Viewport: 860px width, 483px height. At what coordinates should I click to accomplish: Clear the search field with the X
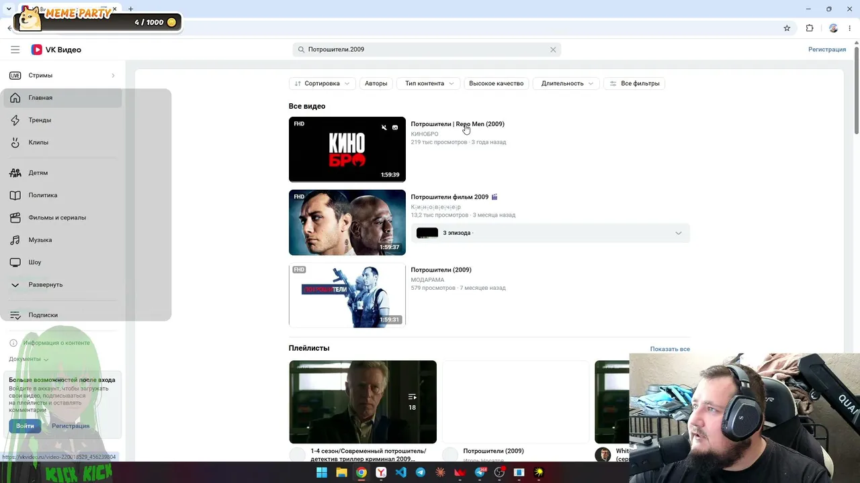point(553,50)
